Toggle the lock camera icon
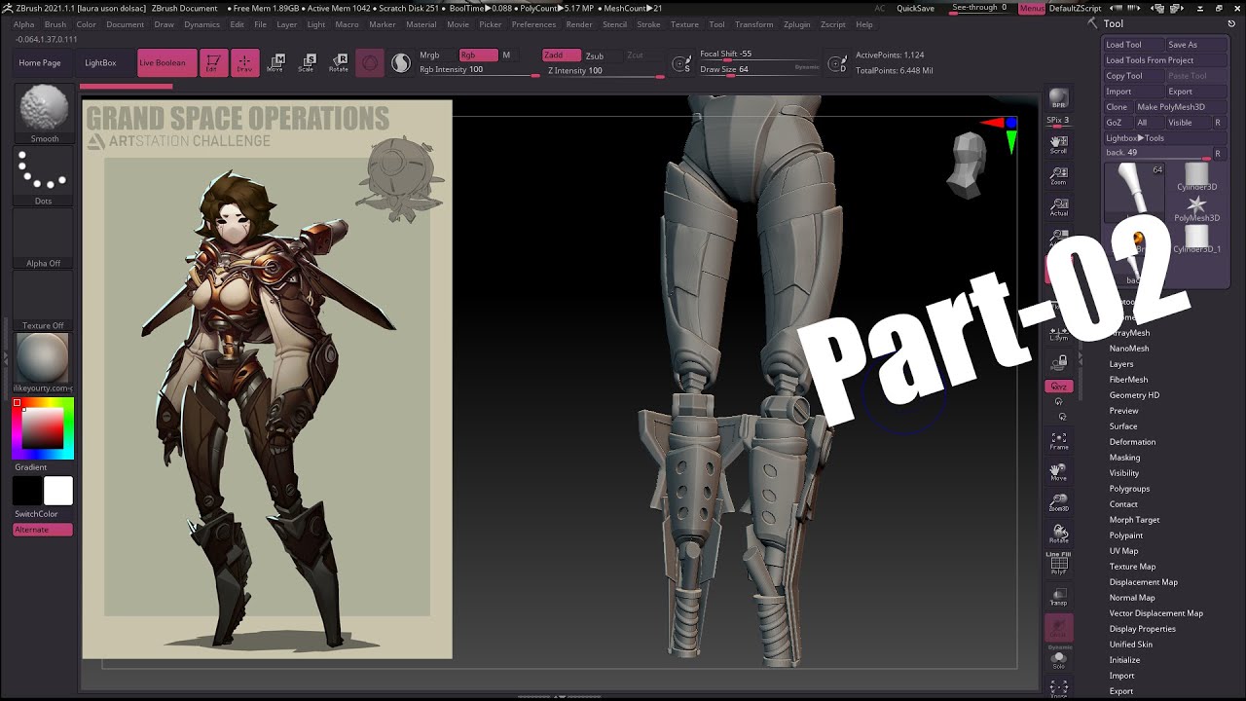The image size is (1246, 701). coord(1058,361)
